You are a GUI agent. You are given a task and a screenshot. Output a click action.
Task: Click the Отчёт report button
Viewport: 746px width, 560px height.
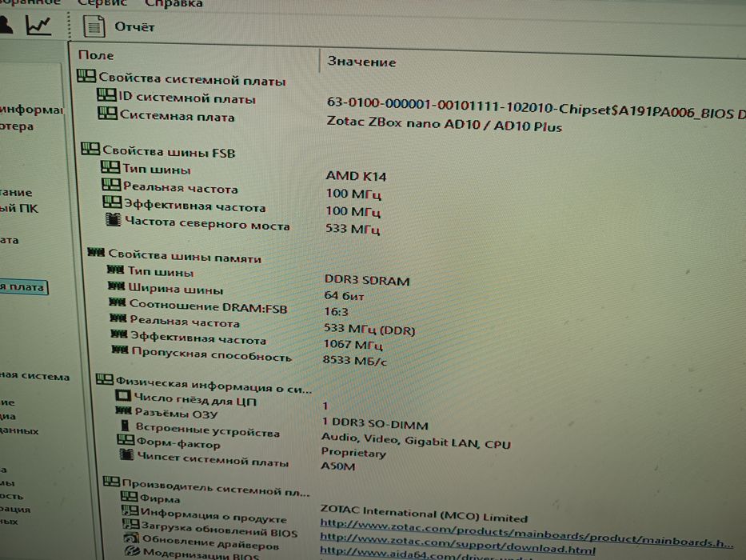coord(134,27)
